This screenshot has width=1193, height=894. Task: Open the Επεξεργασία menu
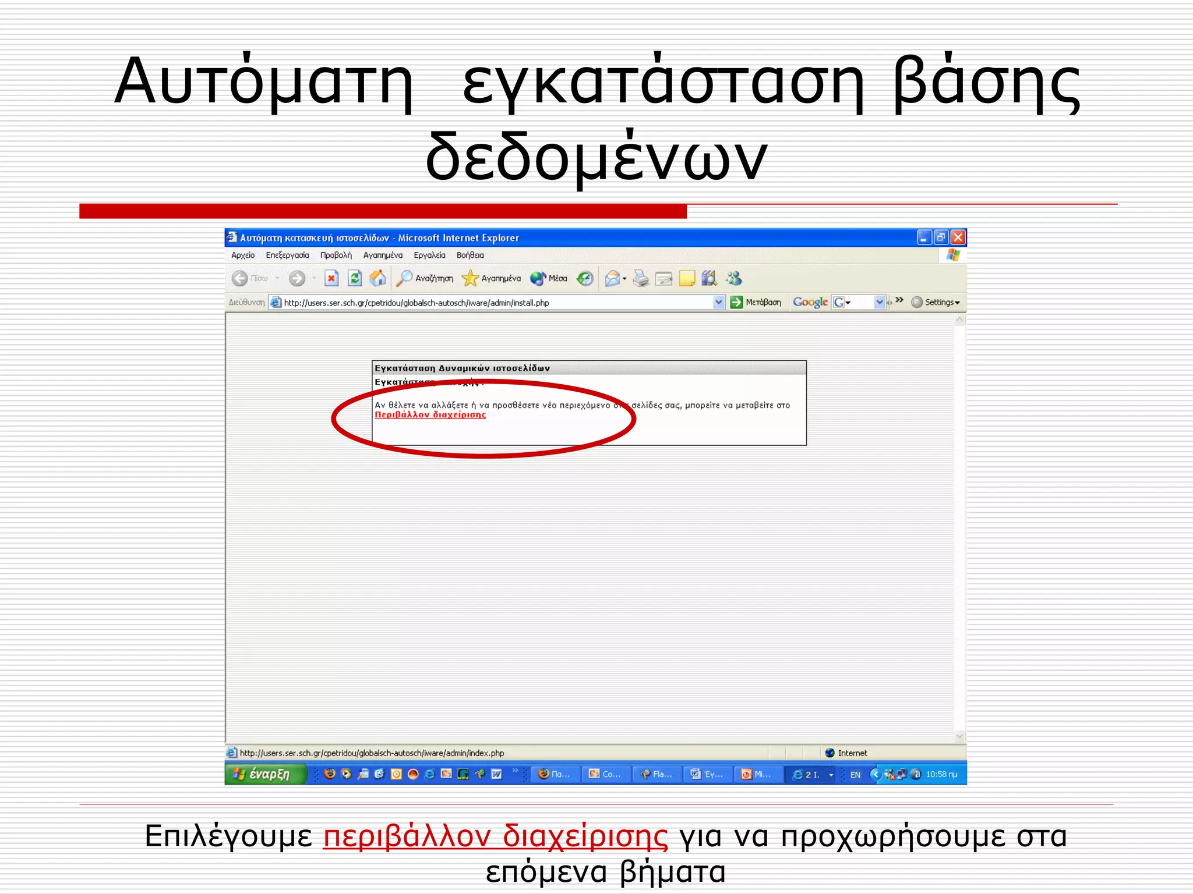click(287, 255)
